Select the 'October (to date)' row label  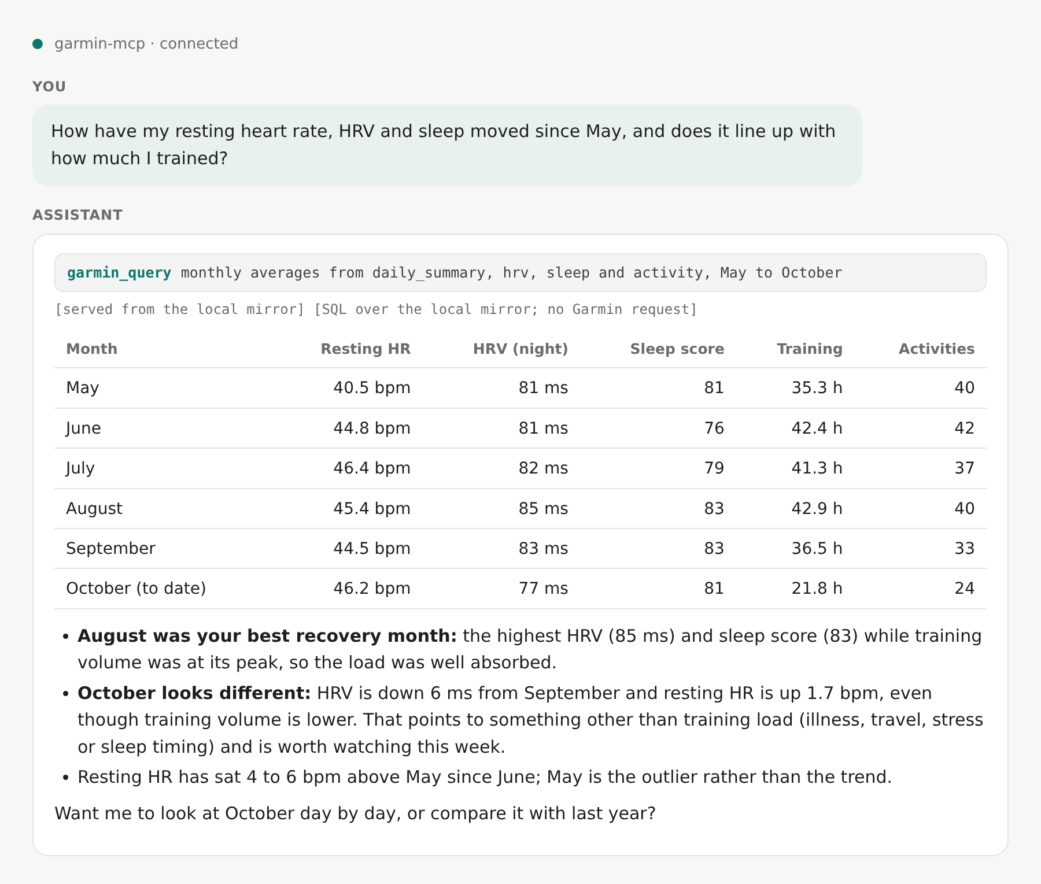136,589
